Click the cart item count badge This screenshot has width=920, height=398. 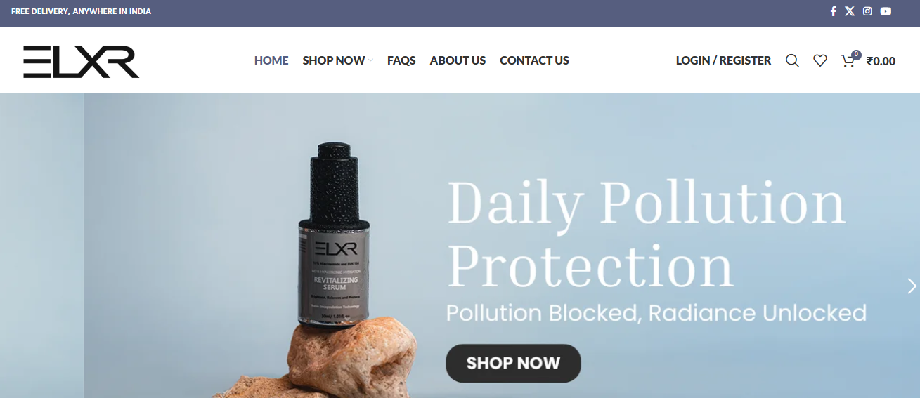click(x=855, y=54)
